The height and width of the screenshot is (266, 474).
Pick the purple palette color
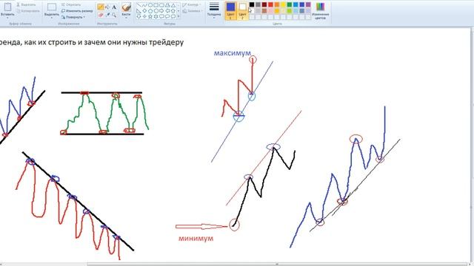click(x=308, y=4)
